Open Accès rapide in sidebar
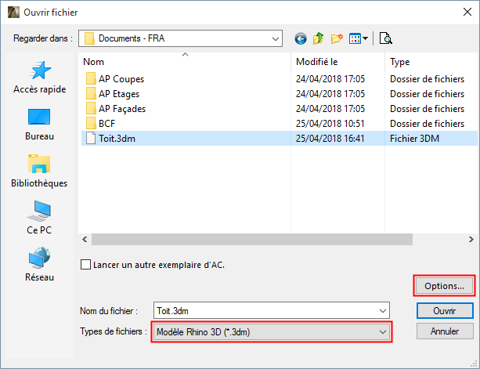This screenshot has height=369, width=480. (x=39, y=78)
